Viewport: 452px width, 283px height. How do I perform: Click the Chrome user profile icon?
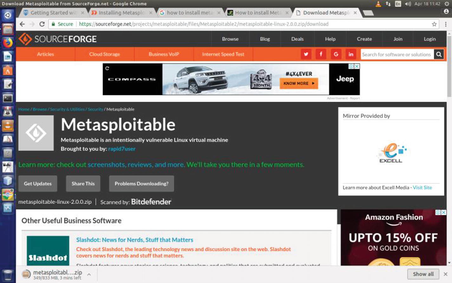446,12
